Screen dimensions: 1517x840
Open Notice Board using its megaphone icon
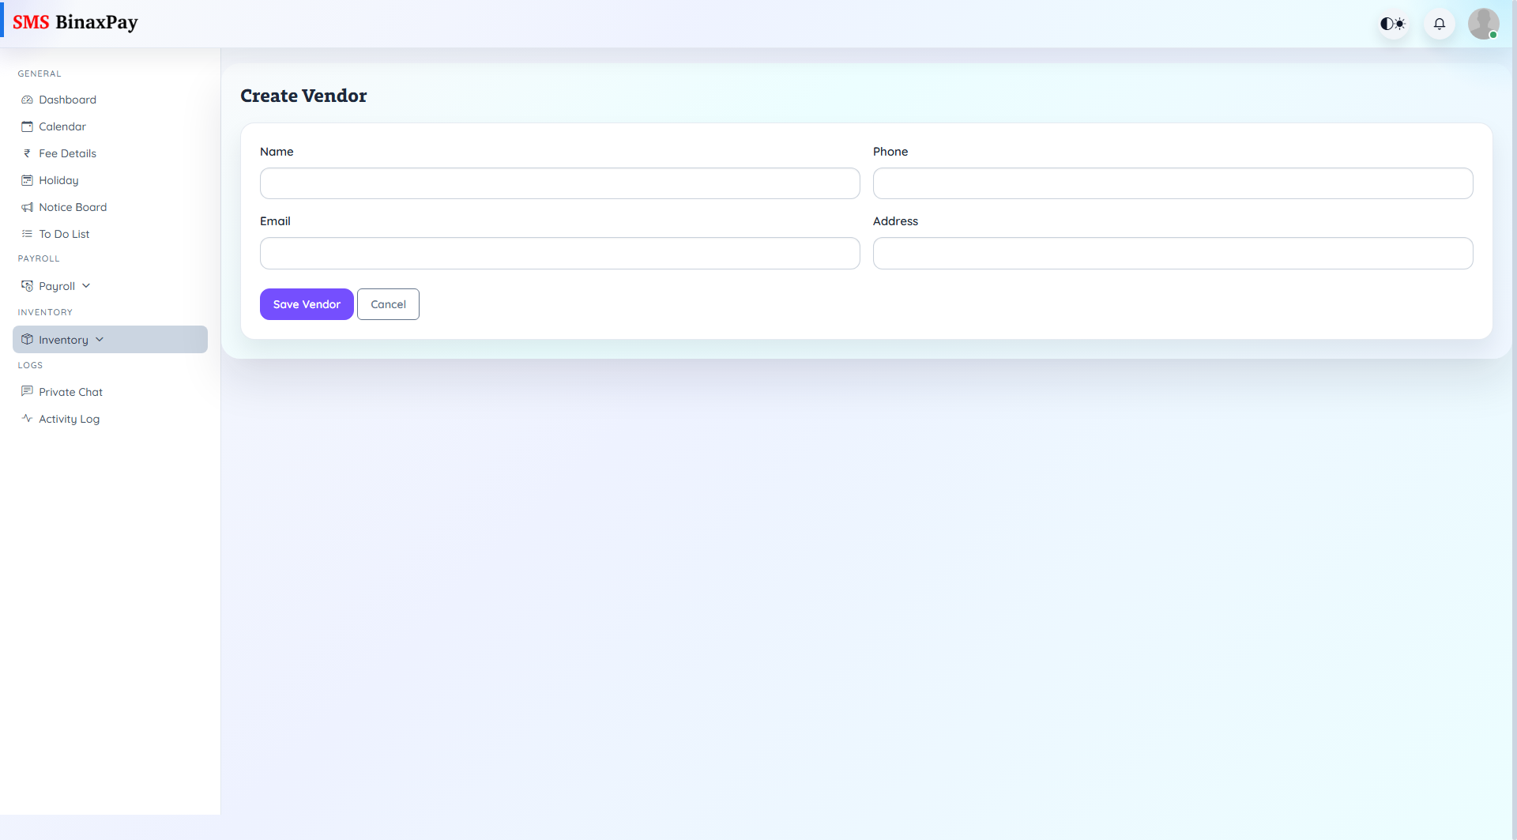click(28, 207)
